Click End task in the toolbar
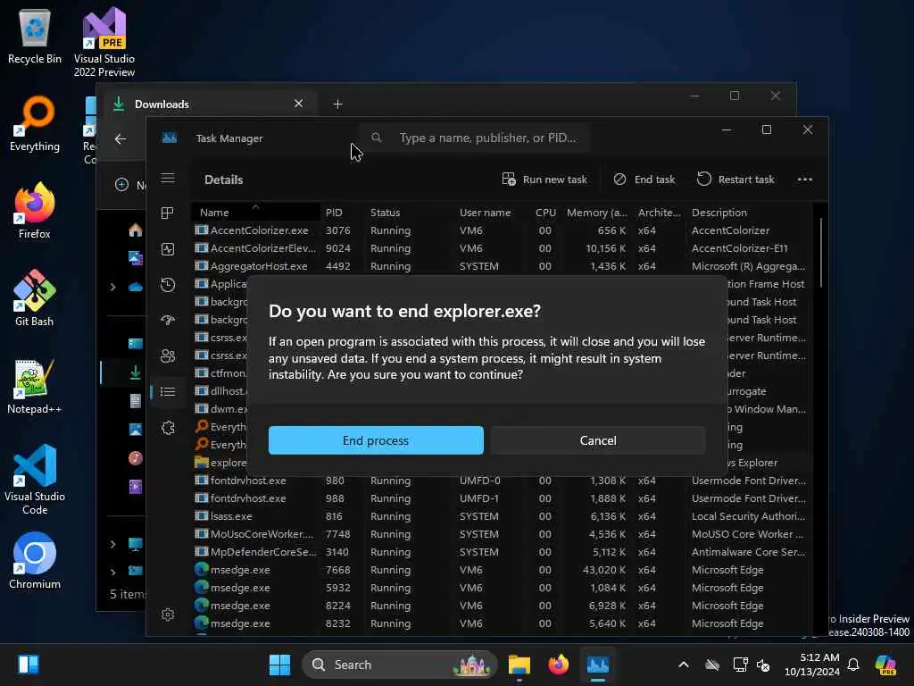 (x=644, y=180)
